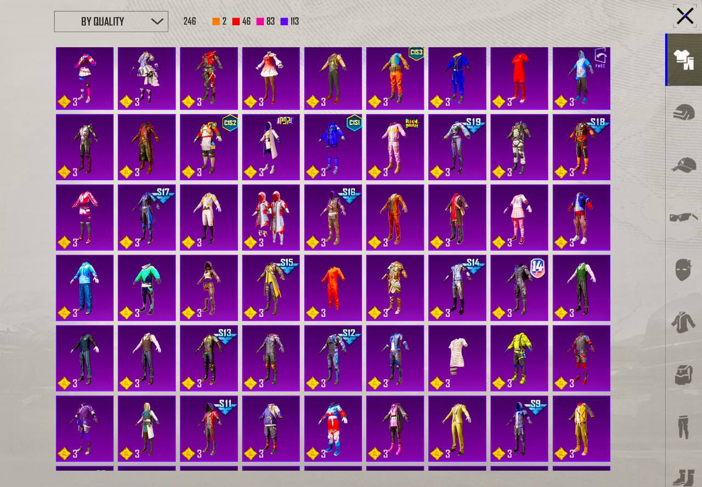Select the glasses category icon
This screenshot has width=702, height=487.
click(x=683, y=217)
